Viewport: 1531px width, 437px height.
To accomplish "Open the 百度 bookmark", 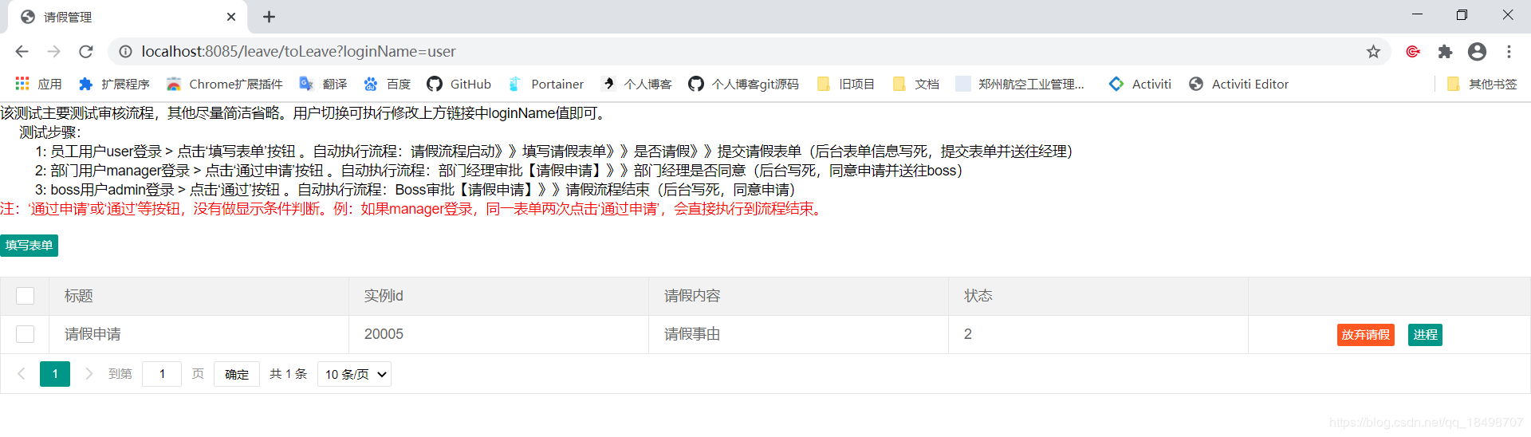I will click(387, 84).
